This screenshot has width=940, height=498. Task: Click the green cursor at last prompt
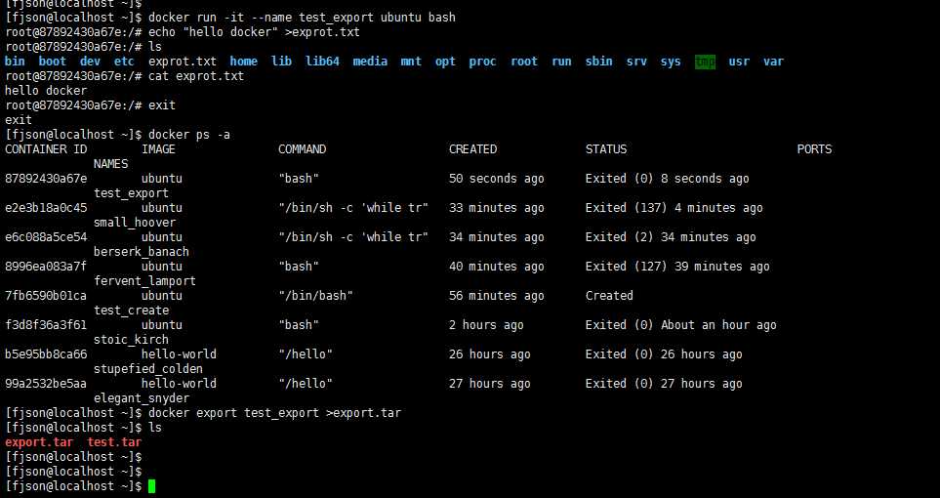click(x=151, y=486)
